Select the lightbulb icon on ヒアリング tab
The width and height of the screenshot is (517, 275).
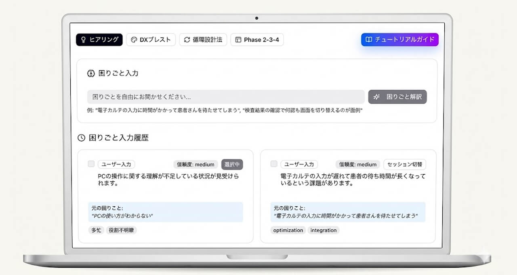(x=83, y=39)
